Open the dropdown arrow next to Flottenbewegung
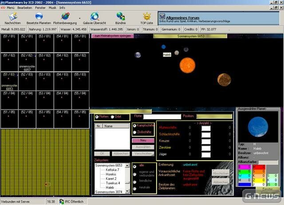This screenshot has height=205, width=284. pos(79,18)
